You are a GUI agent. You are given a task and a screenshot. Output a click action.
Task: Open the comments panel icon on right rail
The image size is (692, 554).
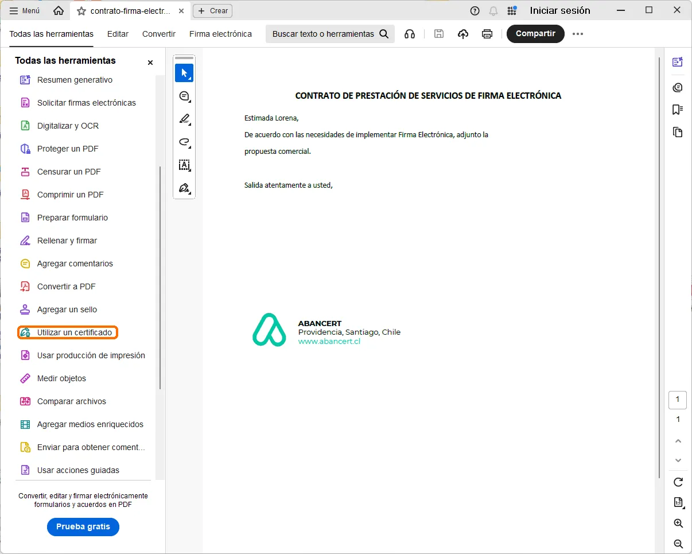[x=678, y=87]
